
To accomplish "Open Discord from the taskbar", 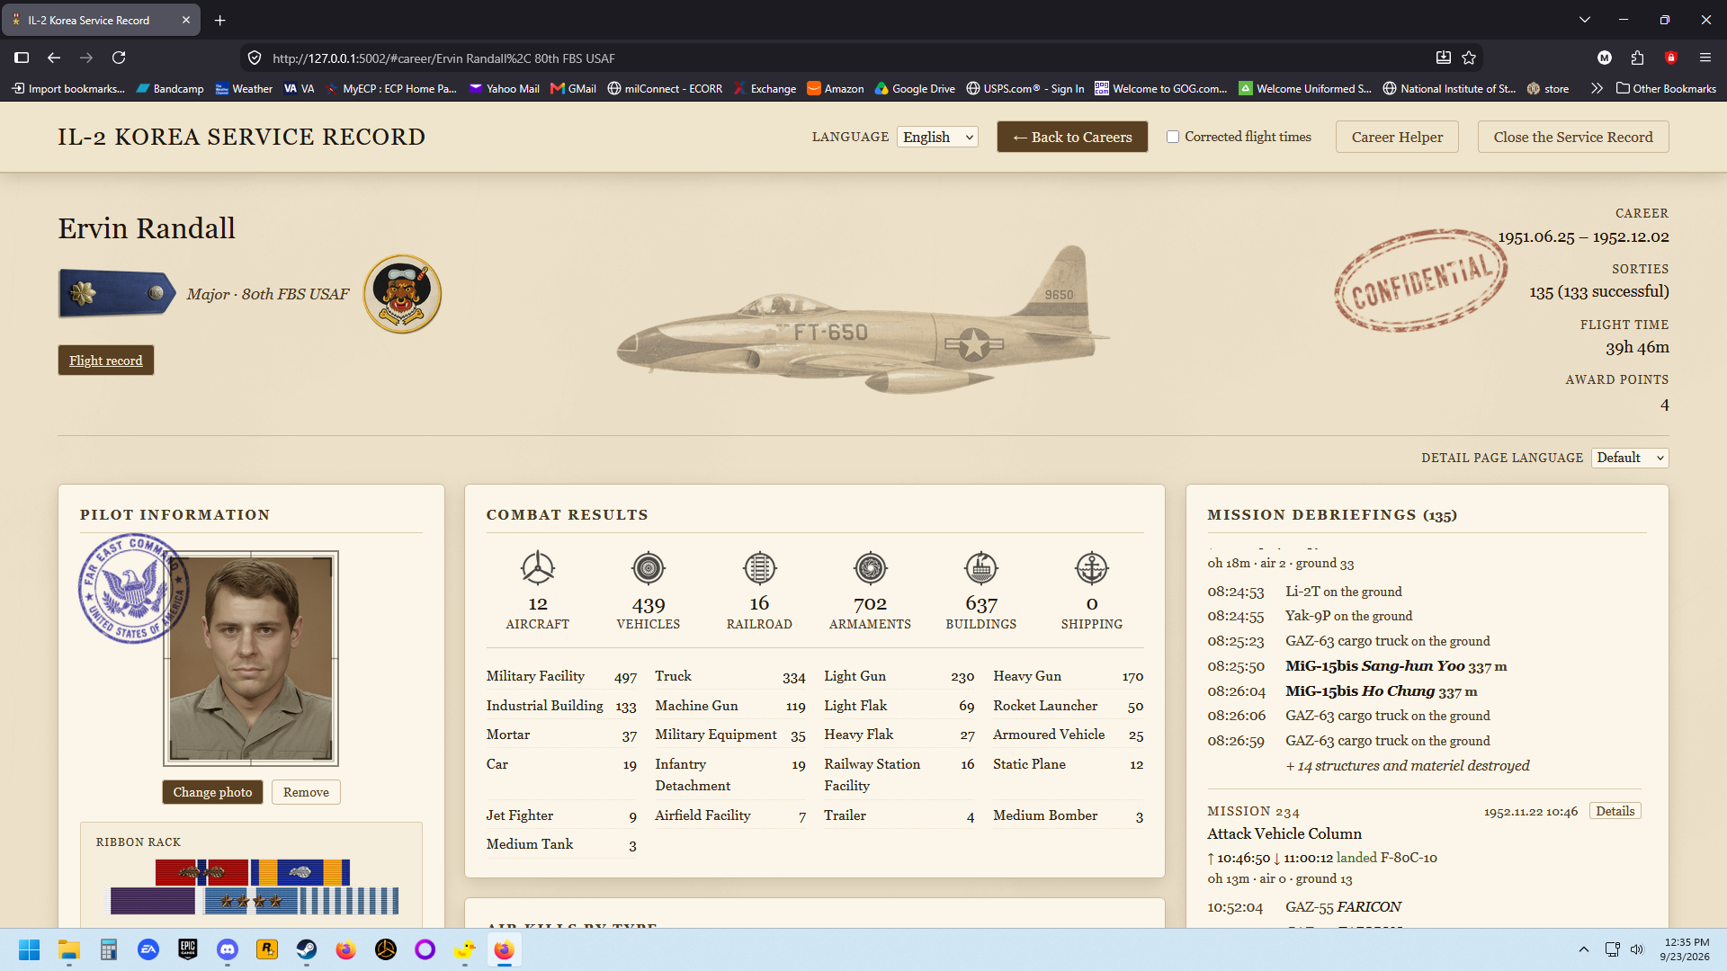I will [x=228, y=949].
